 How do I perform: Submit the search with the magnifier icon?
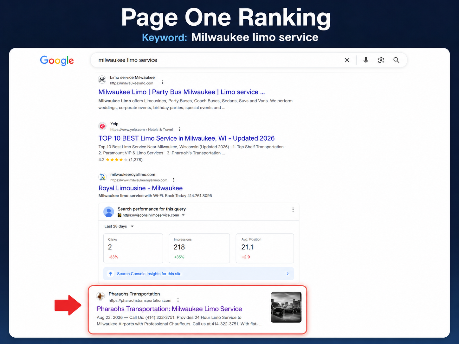point(396,60)
